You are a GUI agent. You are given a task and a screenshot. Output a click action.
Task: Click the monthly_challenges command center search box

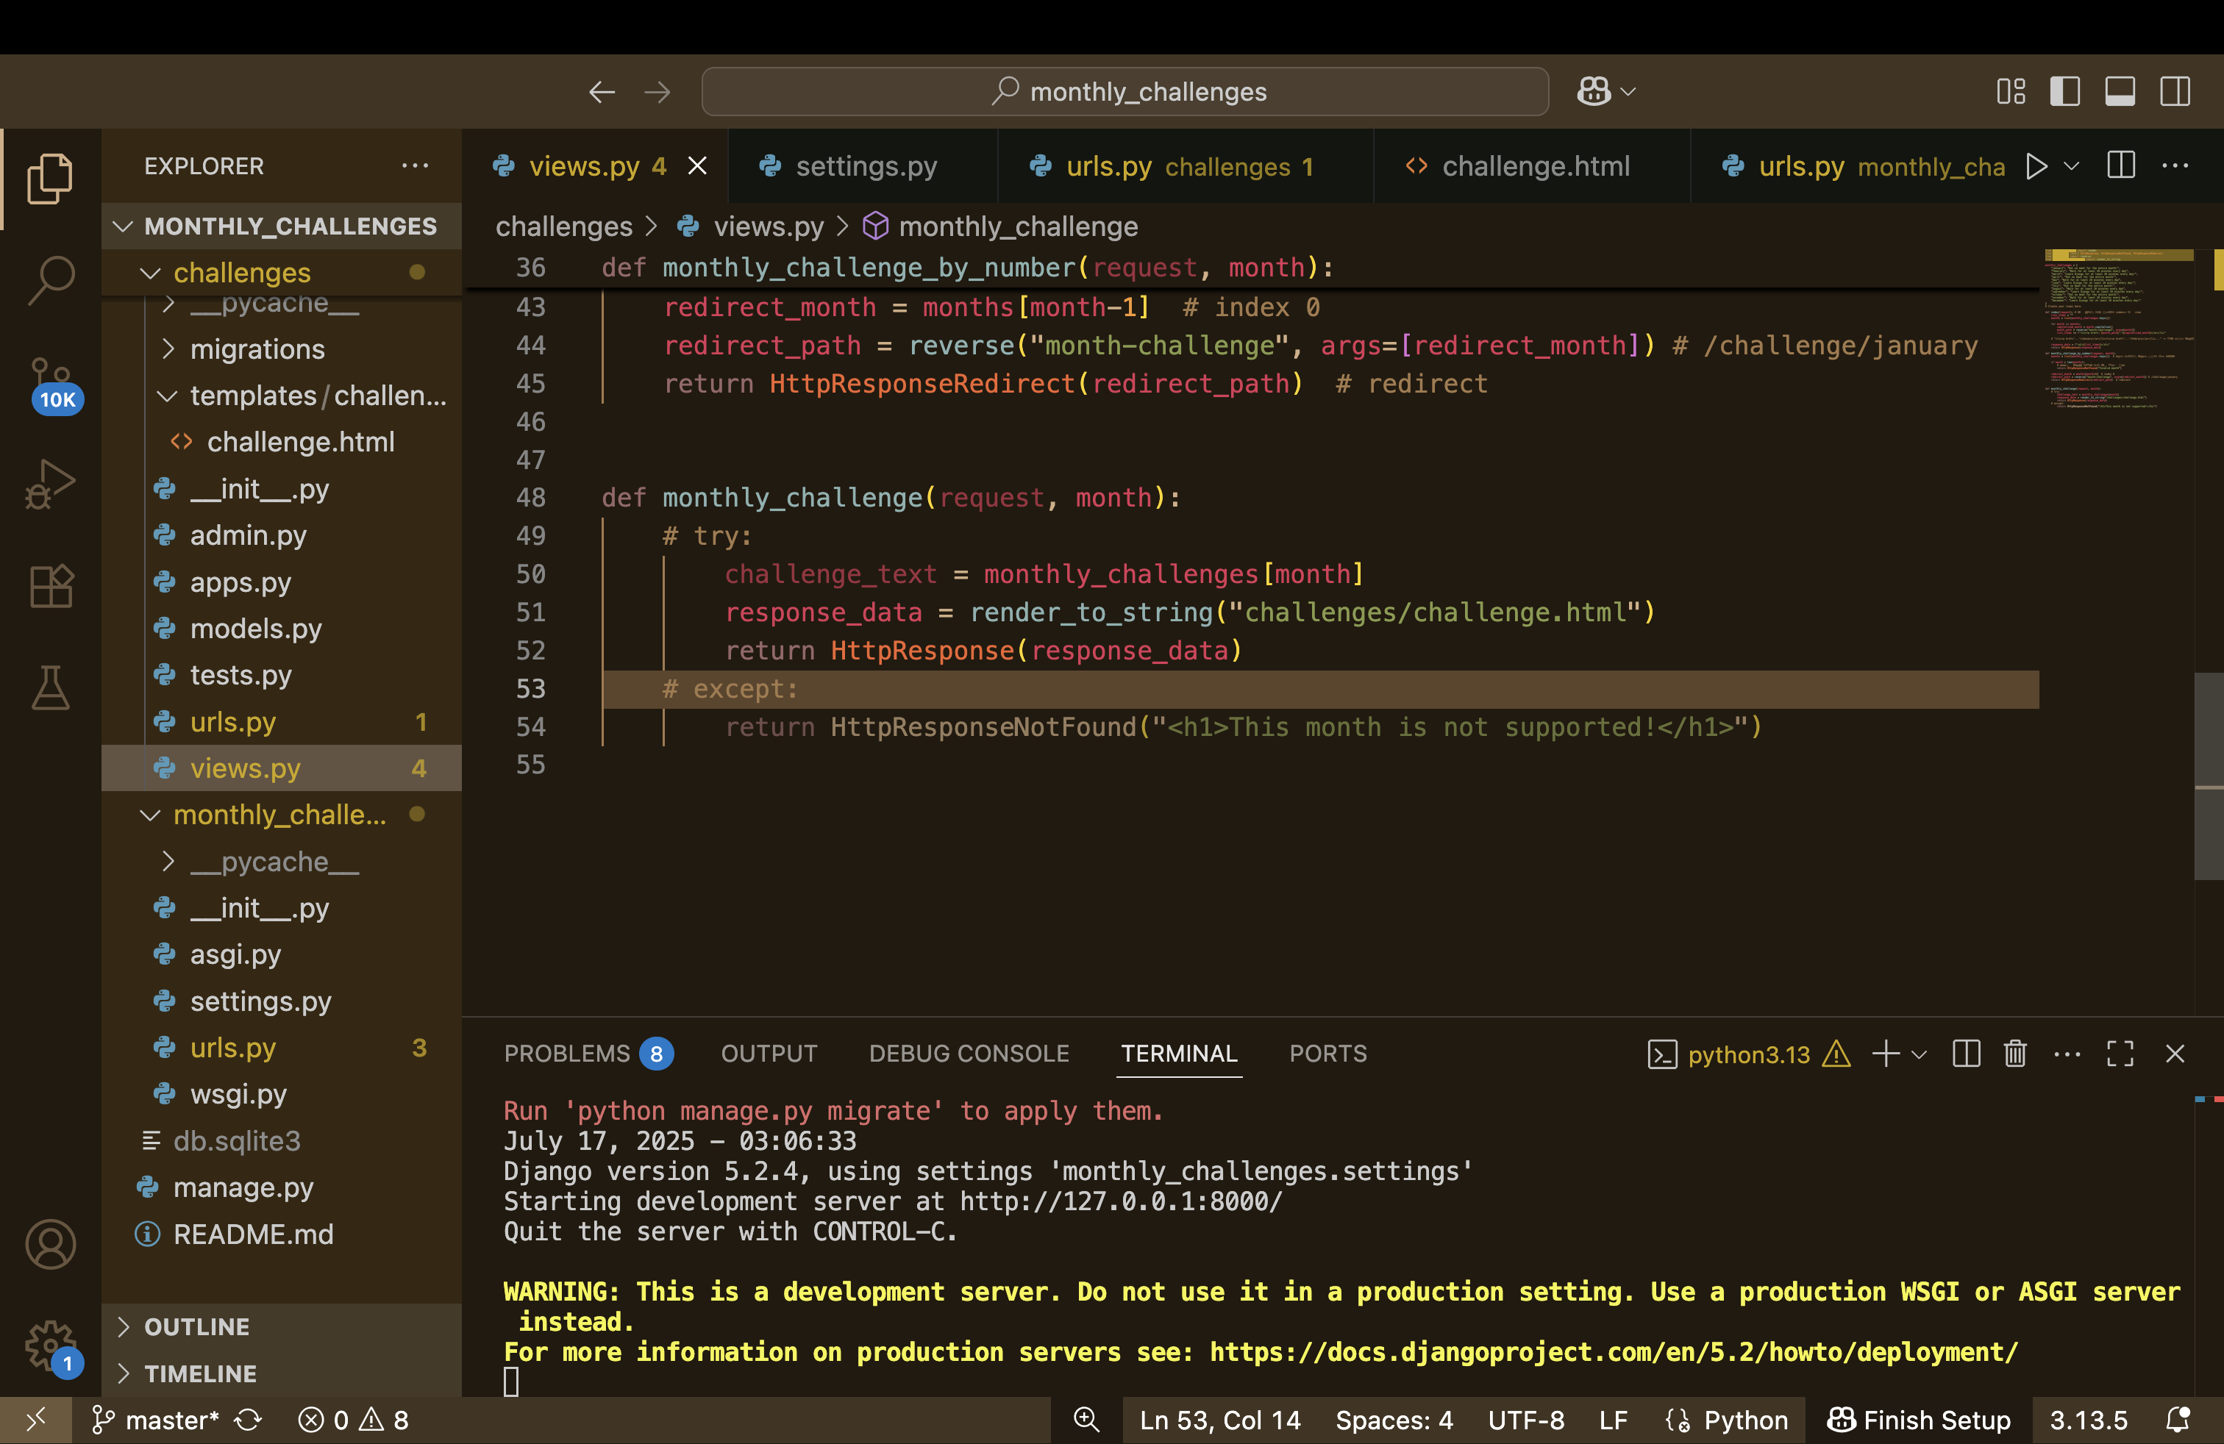point(1125,91)
